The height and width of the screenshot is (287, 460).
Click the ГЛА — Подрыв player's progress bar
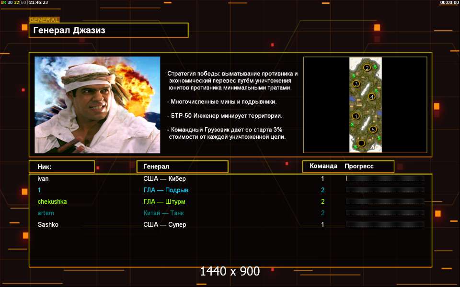[385, 190]
